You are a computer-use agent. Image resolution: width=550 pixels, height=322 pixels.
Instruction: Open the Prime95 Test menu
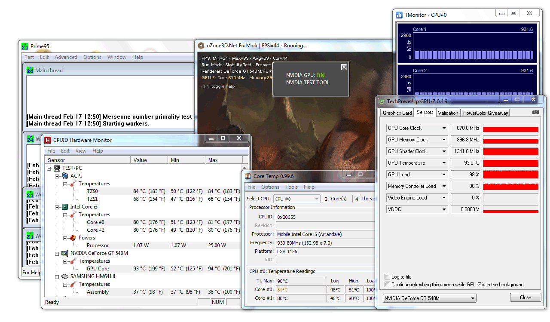click(x=29, y=57)
